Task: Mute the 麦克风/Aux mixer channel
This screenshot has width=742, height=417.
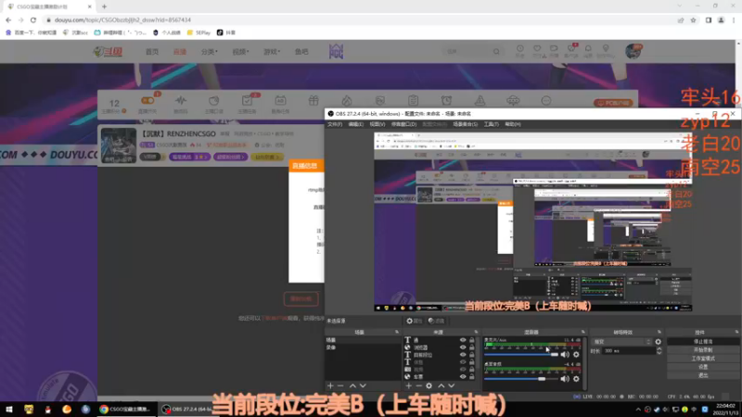Action: click(565, 355)
